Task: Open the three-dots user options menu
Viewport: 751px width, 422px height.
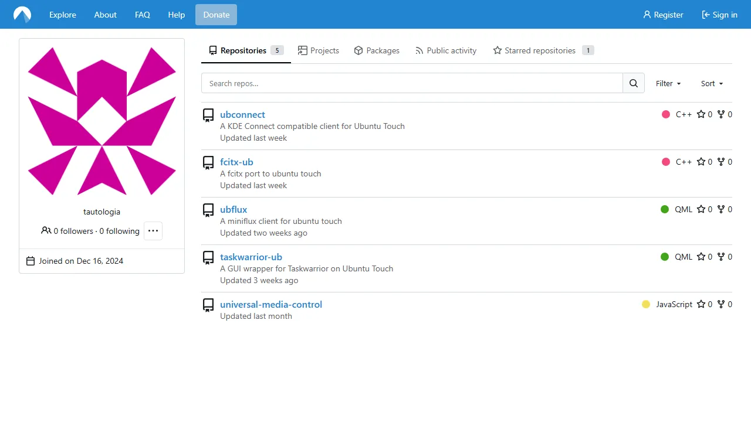Action: [153, 231]
